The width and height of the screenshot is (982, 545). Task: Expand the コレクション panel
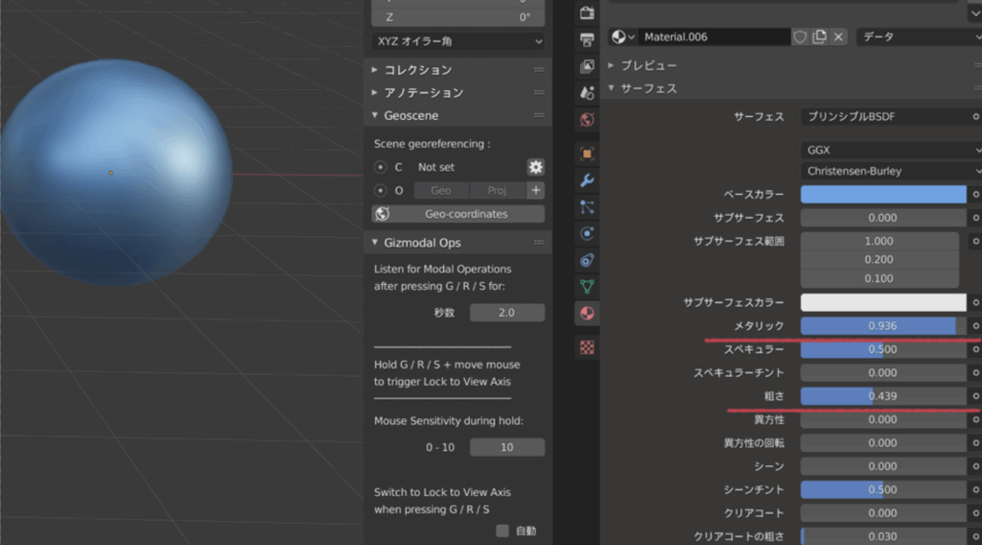[x=417, y=70]
